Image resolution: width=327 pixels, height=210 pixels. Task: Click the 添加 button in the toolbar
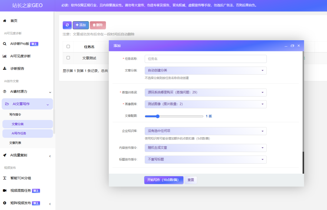(x=81, y=25)
